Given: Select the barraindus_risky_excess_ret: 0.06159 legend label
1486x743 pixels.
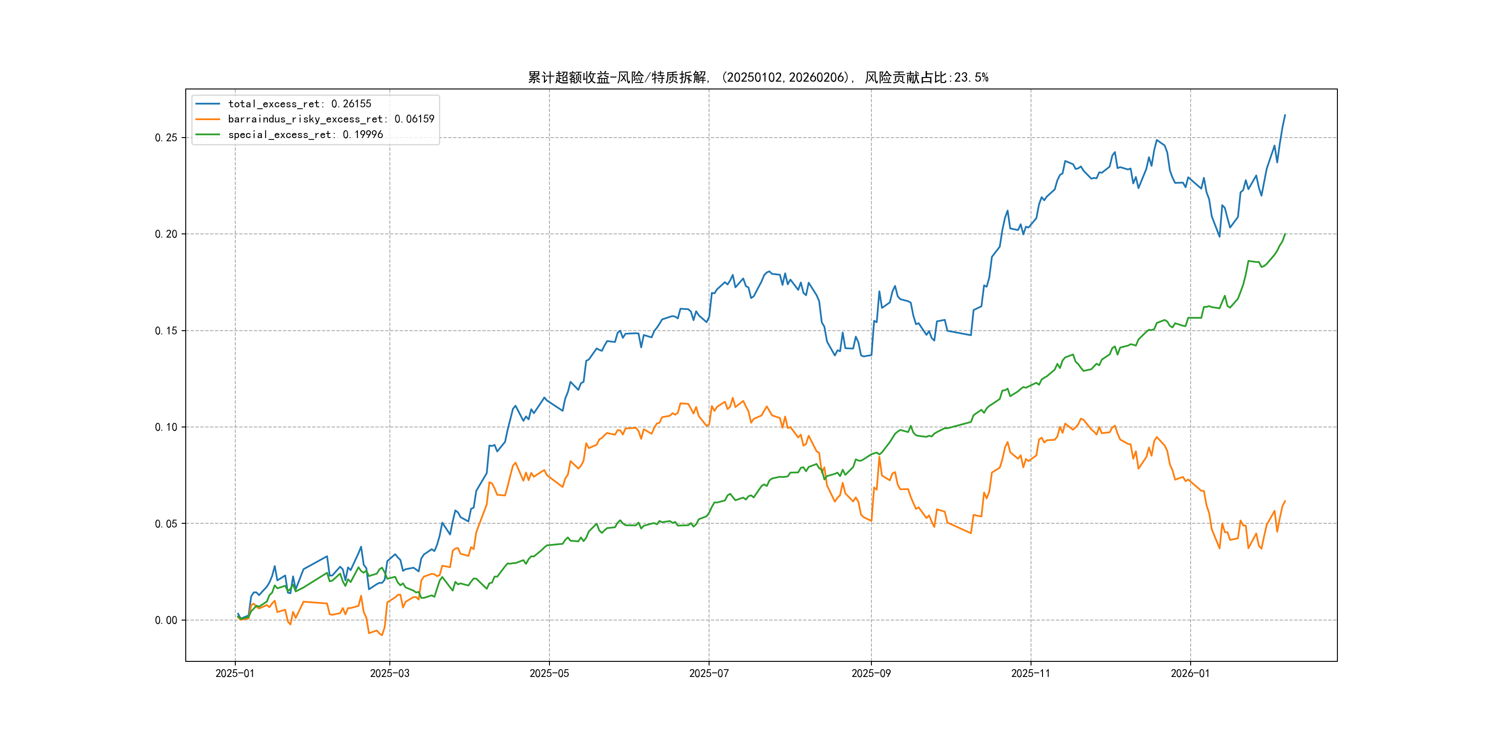Looking at the screenshot, I should point(331,119).
